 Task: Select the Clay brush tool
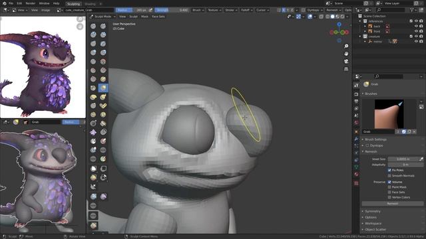[x=93, y=35]
